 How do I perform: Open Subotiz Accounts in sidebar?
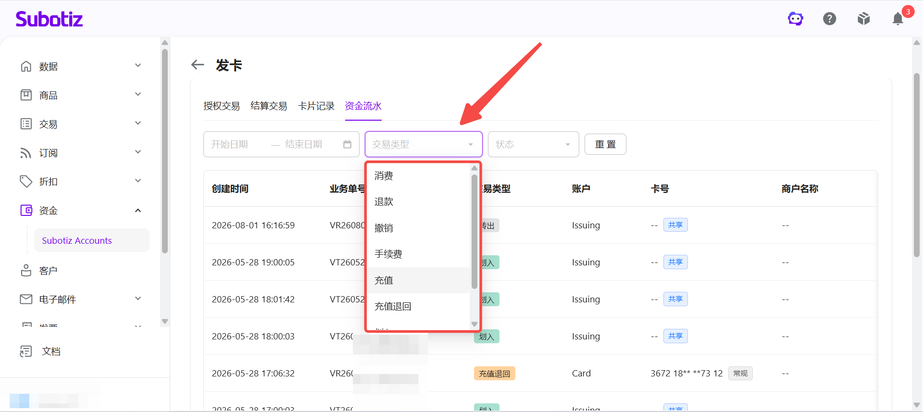coord(91,240)
